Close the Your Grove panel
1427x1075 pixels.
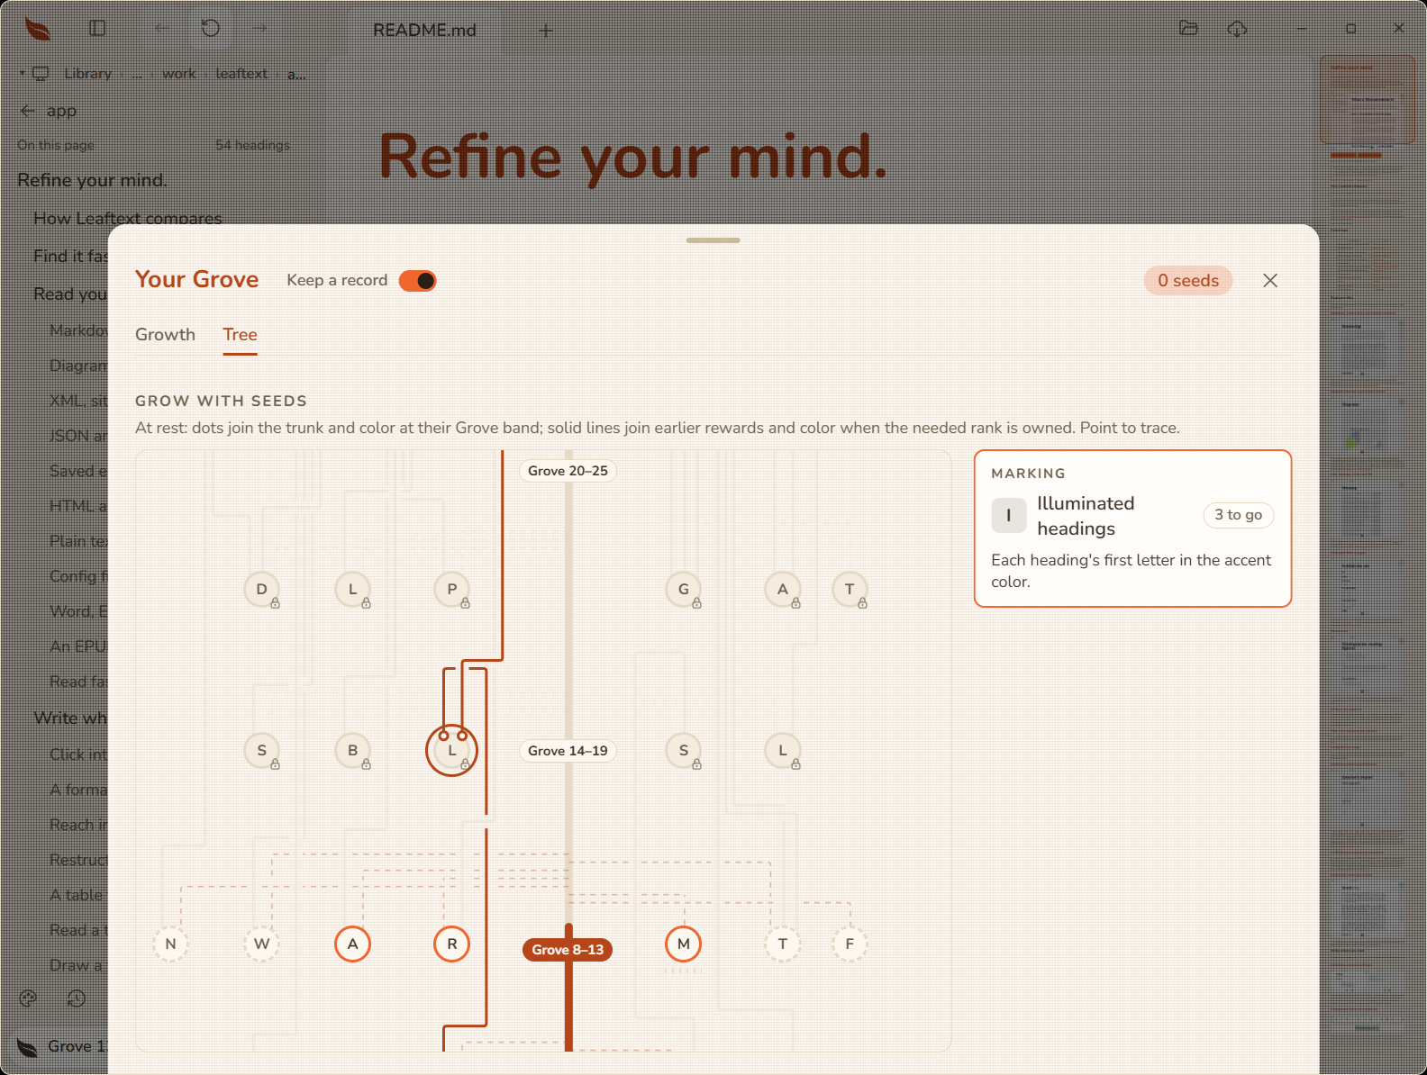pos(1270,281)
